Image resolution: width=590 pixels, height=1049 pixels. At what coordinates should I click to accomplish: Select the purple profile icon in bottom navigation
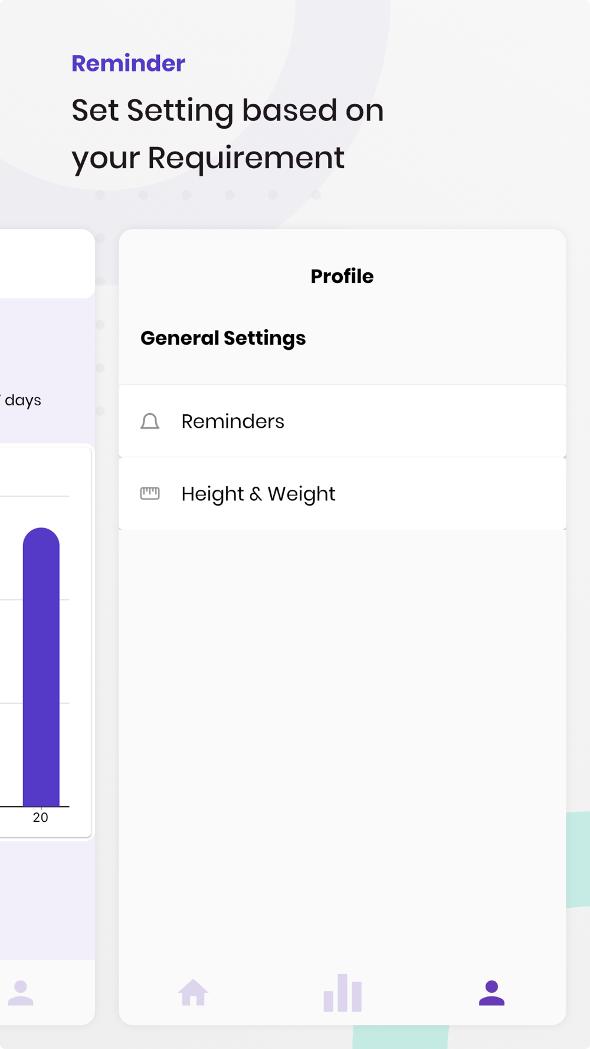[491, 992]
